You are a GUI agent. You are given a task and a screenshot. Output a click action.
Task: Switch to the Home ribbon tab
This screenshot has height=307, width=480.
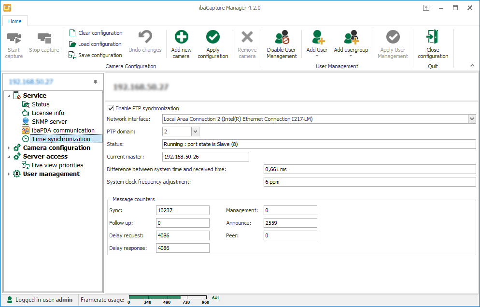point(15,21)
